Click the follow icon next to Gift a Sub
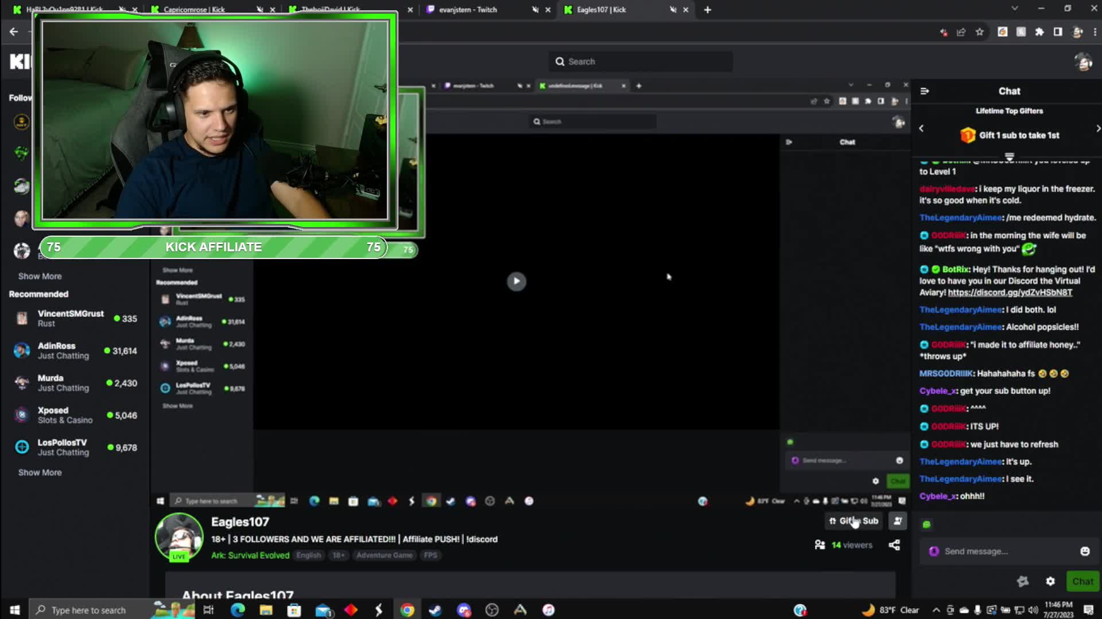1102x619 pixels. [x=898, y=520]
